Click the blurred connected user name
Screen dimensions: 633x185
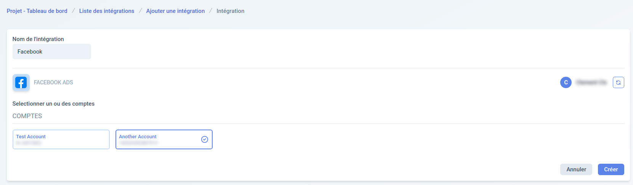(591, 82)
